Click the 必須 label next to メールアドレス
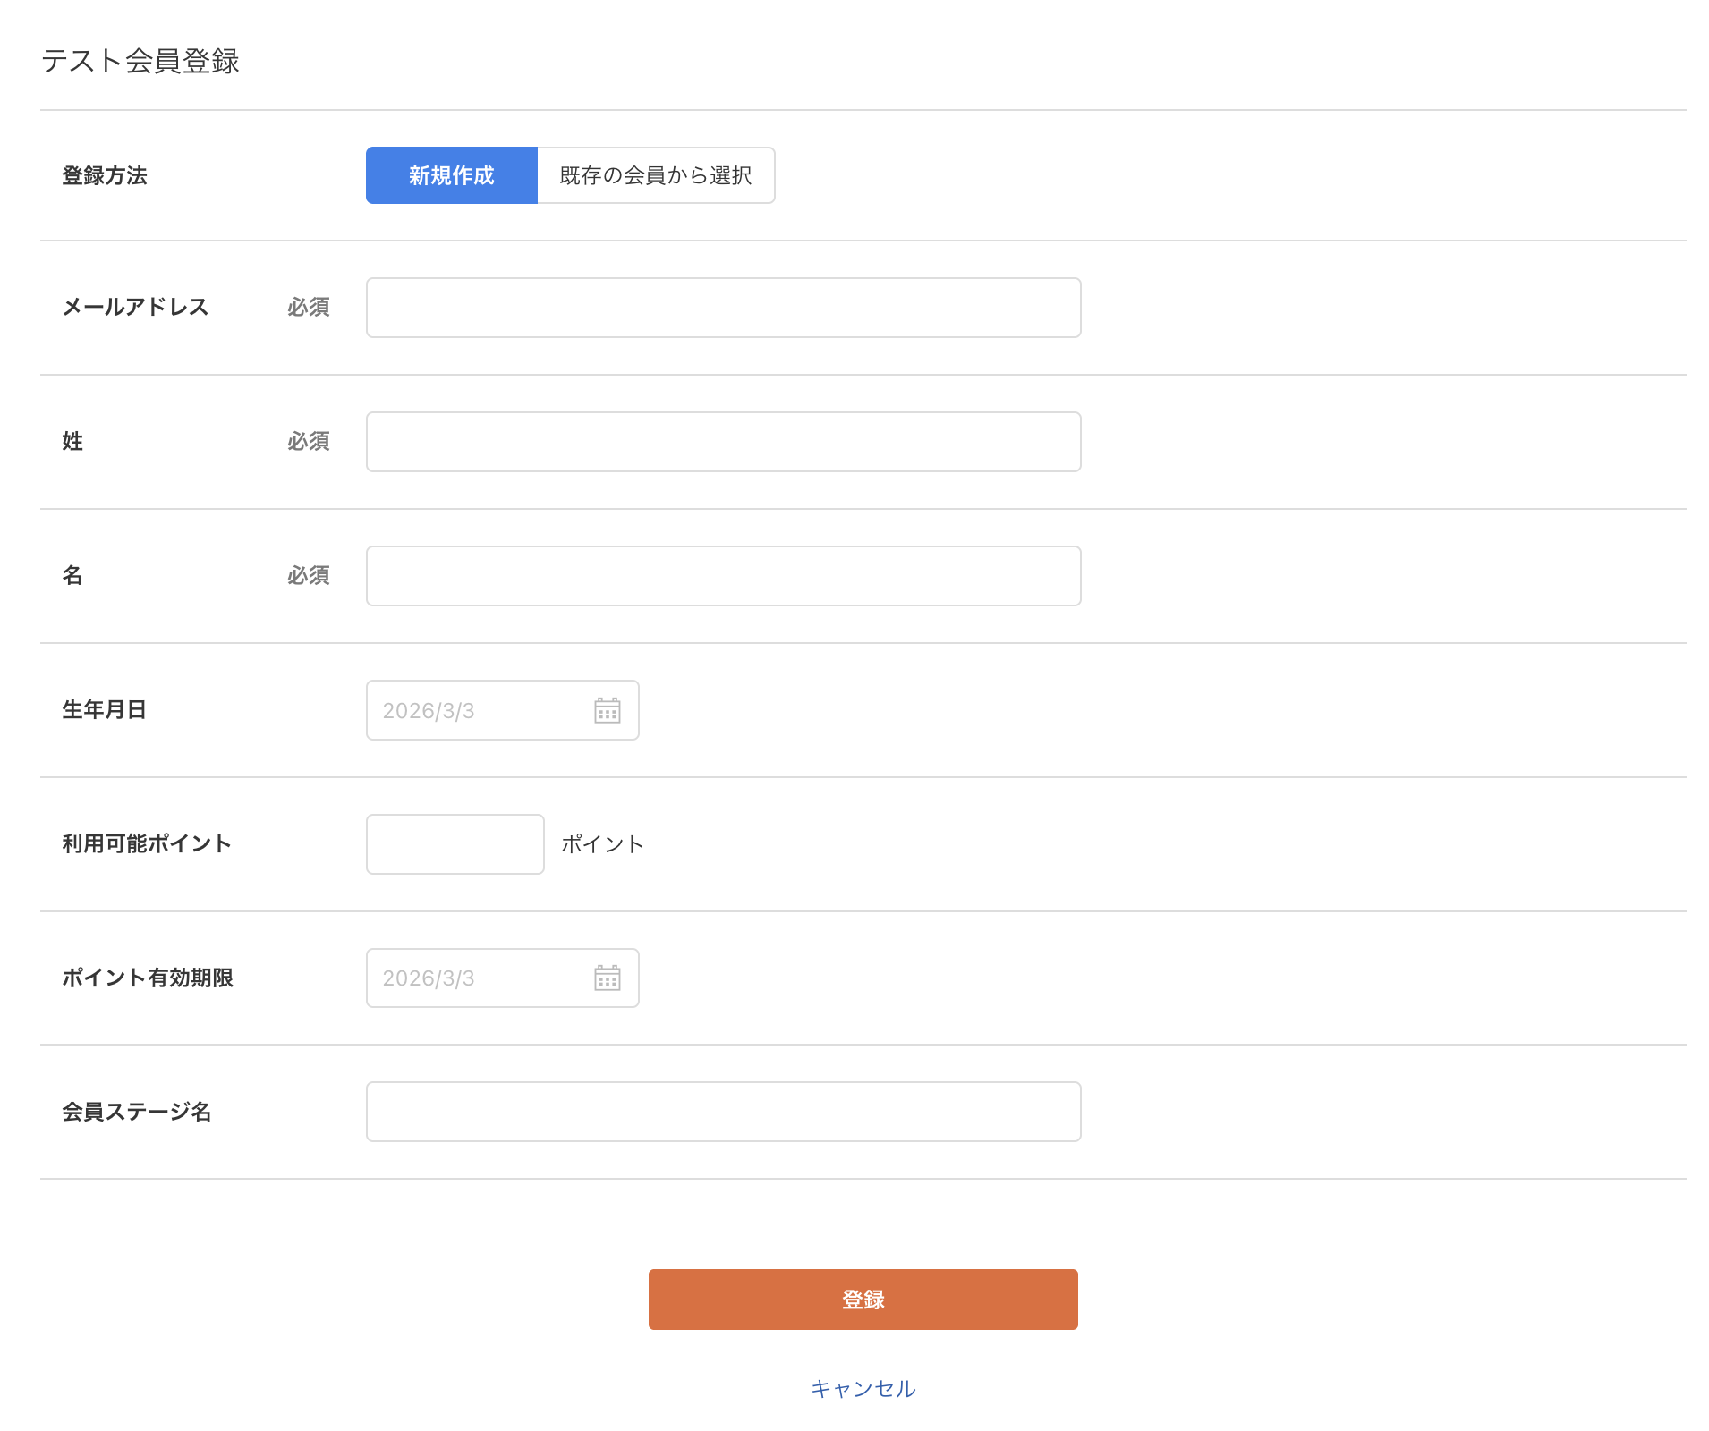Viewport: 1709px width, 1431px height. pos(307,307)
